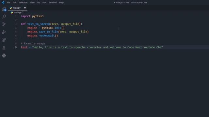Open the Source Control view
The width and height of the screenshot is (209, 117).
[x=4, y=24]
